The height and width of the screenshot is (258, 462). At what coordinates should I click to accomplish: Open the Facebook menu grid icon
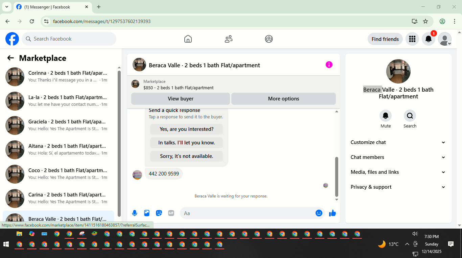[x=412, y=39]
